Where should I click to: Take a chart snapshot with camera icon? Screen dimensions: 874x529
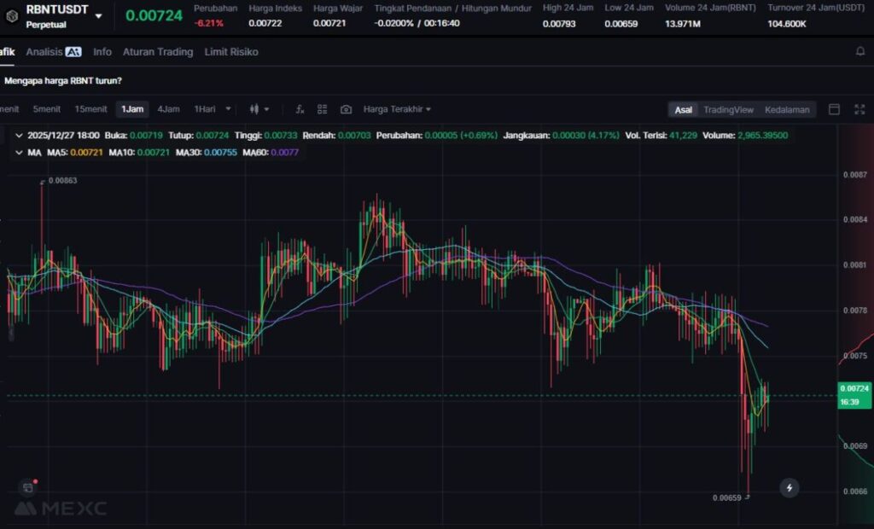(x=346, y=109)
